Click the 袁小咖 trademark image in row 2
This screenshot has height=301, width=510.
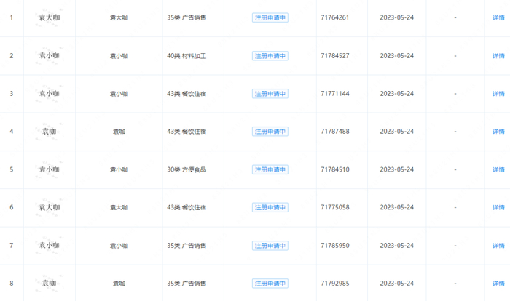50,55
